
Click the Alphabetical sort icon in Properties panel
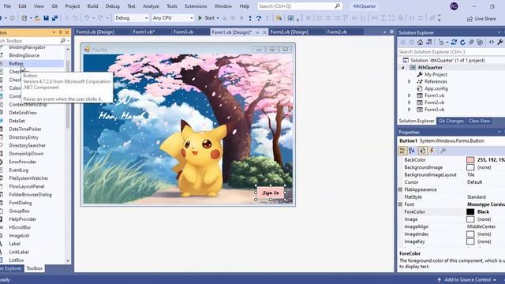[x=412, y=151]
